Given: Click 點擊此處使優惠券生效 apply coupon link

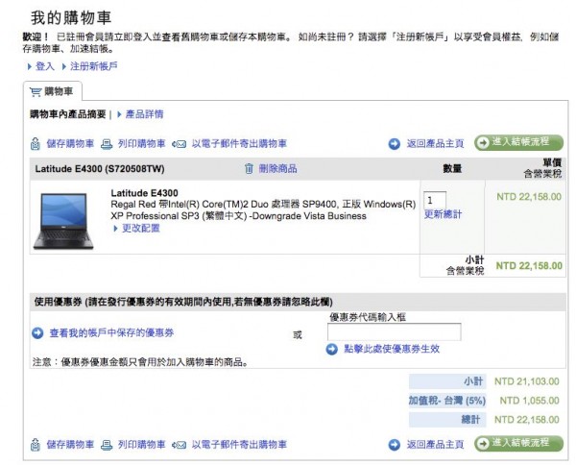Looking at the screenshot, I should click(392, 349).
